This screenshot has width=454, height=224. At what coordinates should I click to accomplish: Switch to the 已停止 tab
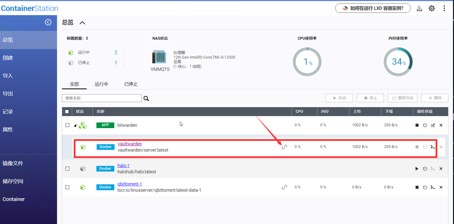[131, 84]
